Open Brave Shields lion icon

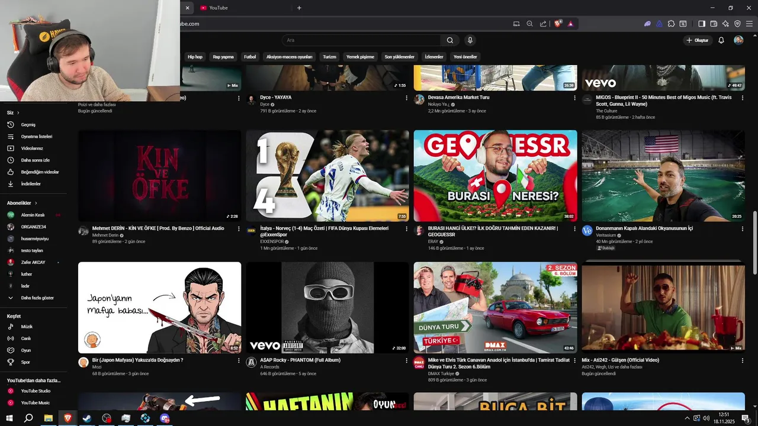point(558,24)
